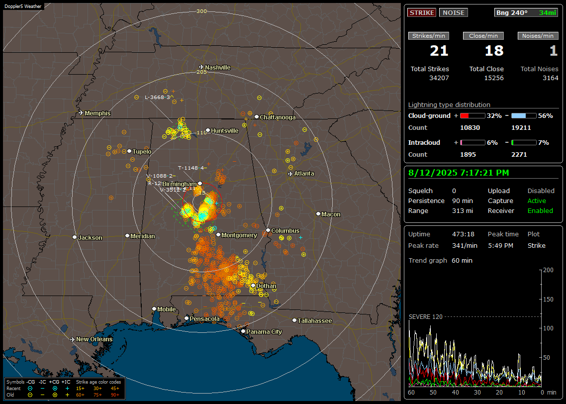
Task: Click the Tupelo city dot marker
Action: coord(129,151)
